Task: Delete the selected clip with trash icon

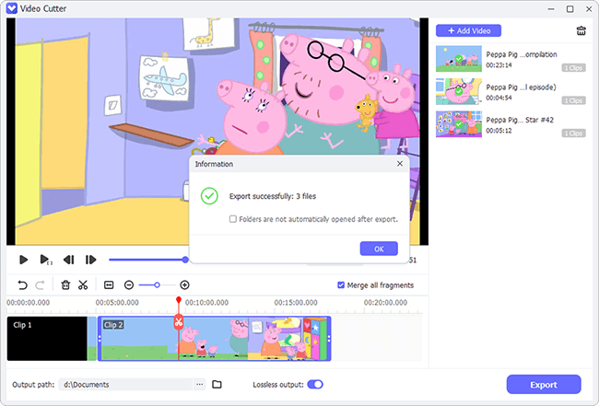Action: tap(65, 285)
